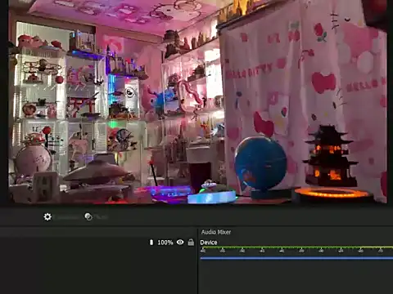Open the source Filters button
This screenshot has height=294, width=393.
coord(97,216)
